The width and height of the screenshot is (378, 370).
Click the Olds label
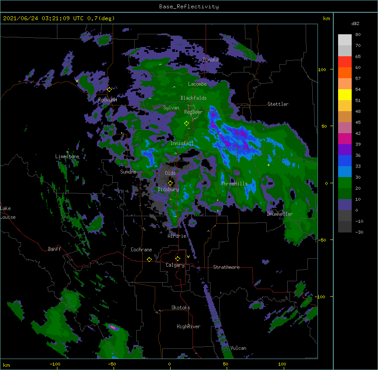tap(170, 173)
